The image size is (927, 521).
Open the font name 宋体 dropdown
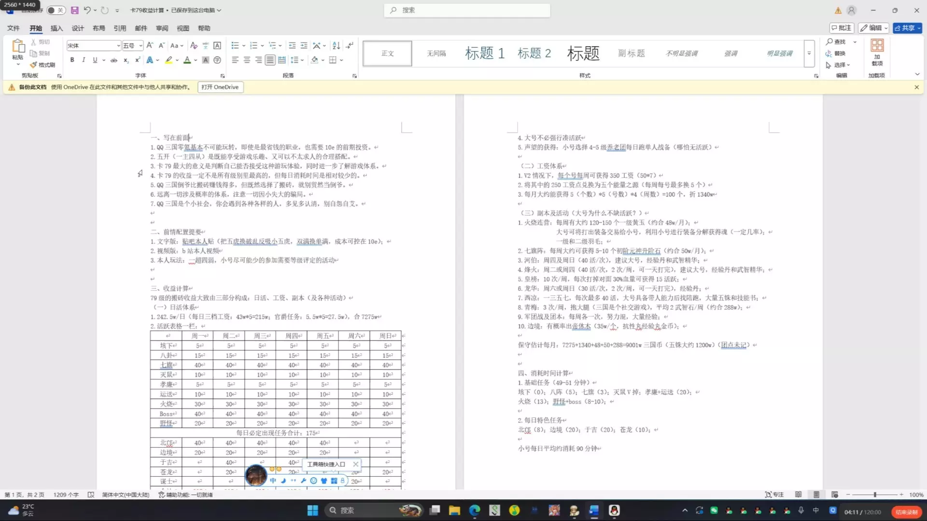(118, 45)
